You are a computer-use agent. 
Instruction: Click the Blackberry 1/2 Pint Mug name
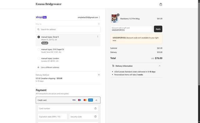[130, 19]
